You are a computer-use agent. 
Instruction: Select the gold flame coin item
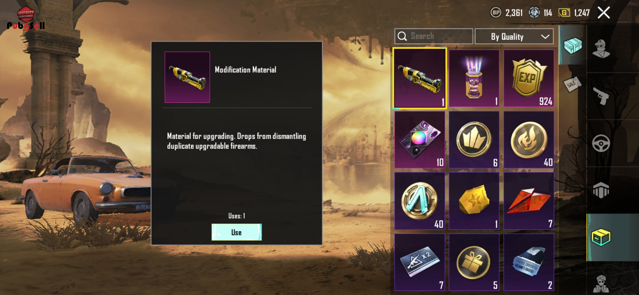pyautogui.click(x=529, y=140)
